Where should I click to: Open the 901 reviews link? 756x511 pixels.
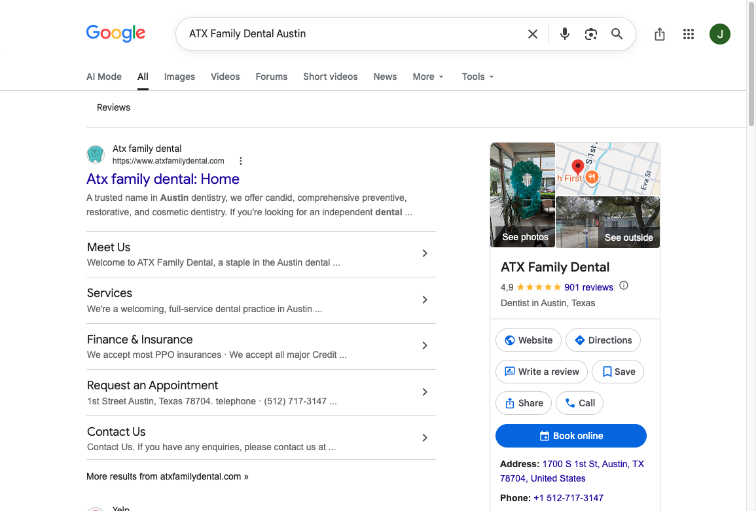(588, 287)
